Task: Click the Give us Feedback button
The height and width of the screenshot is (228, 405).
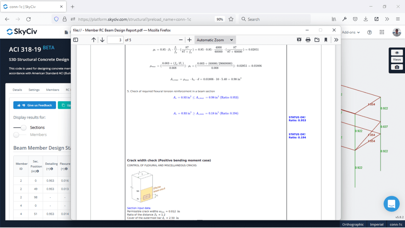Action: click(34, 105)
